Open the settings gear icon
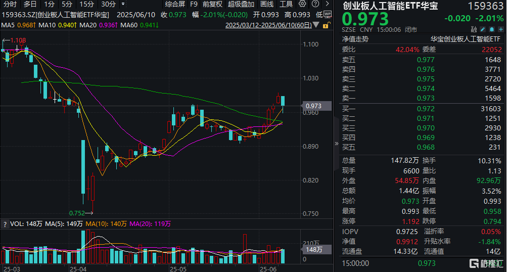The height and width of the screenshot is (272, 507). pyautogui.click(x=302, y=4)
